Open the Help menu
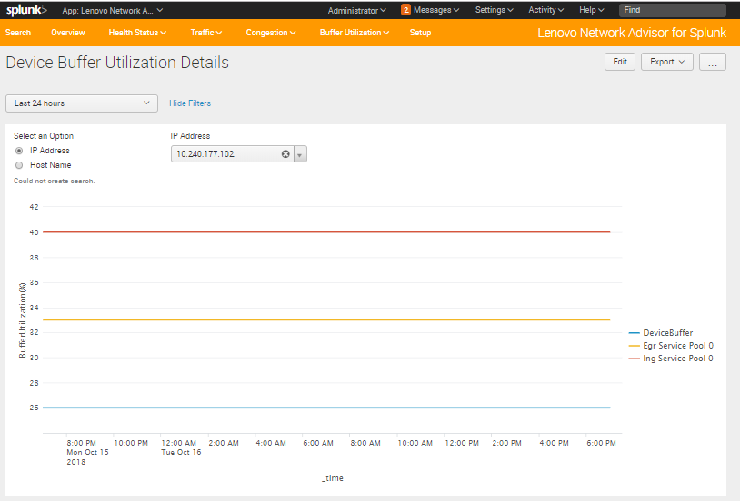740x501 pixels. point(591,10)
